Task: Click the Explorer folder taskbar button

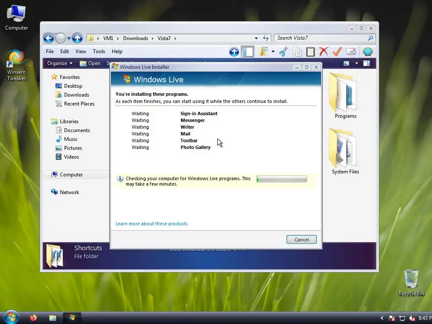Action: click(53, 318)
